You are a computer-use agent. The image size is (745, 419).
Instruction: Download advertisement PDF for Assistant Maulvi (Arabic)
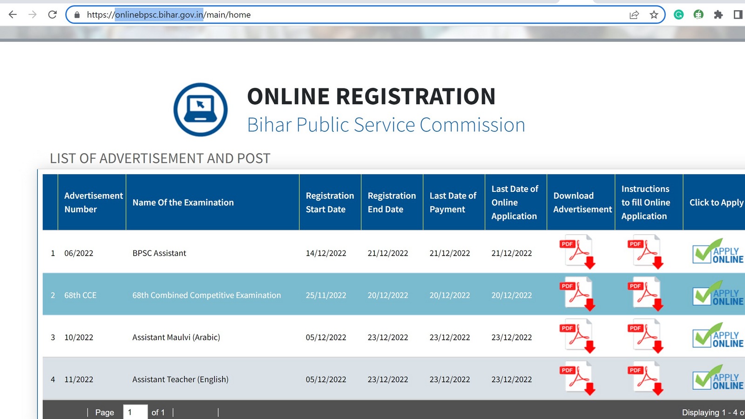[578, 336]
